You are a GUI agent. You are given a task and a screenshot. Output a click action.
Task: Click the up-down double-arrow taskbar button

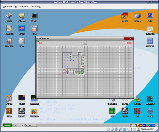(x=23, y=125)
